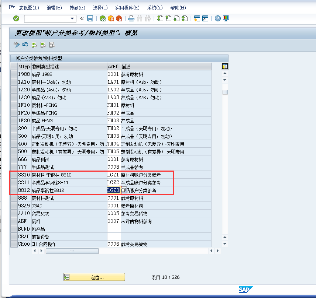Create a new SAP session icon

tap(197, 18)
